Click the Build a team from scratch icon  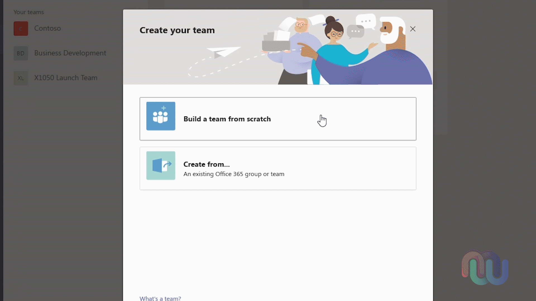161,116
